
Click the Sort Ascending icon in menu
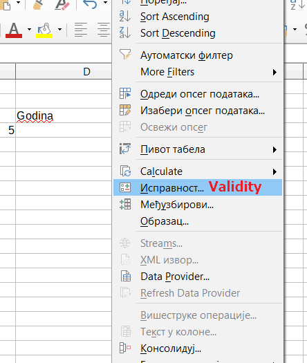tap(125, 17)
